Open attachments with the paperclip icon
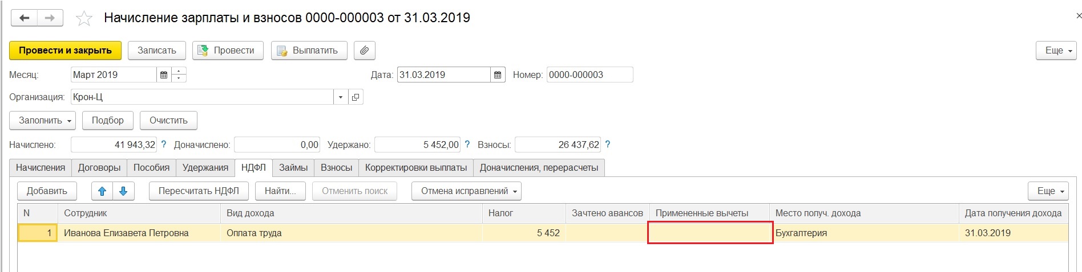1082x272 pixels. point(364,50)
